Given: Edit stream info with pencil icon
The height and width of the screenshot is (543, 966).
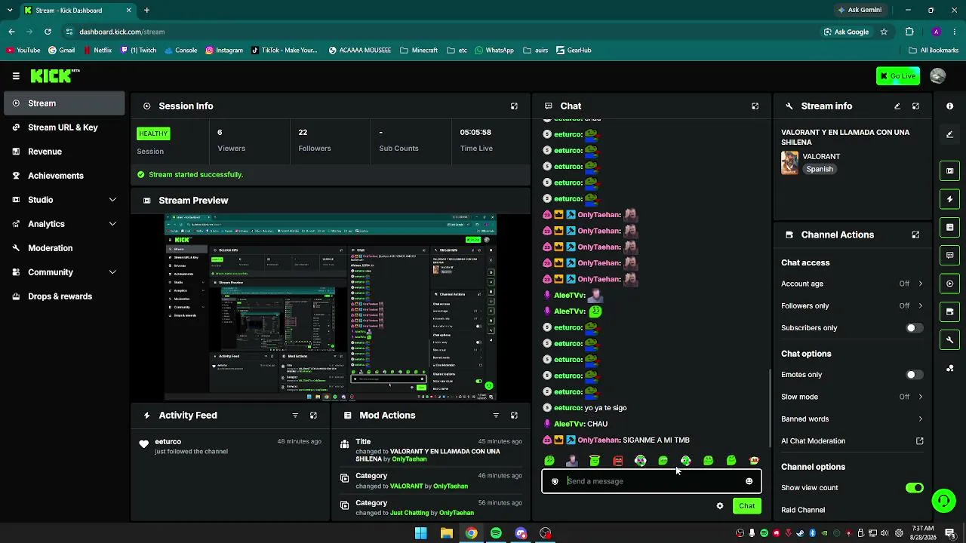Looking at the screenshot, I should tap(897, 106).
